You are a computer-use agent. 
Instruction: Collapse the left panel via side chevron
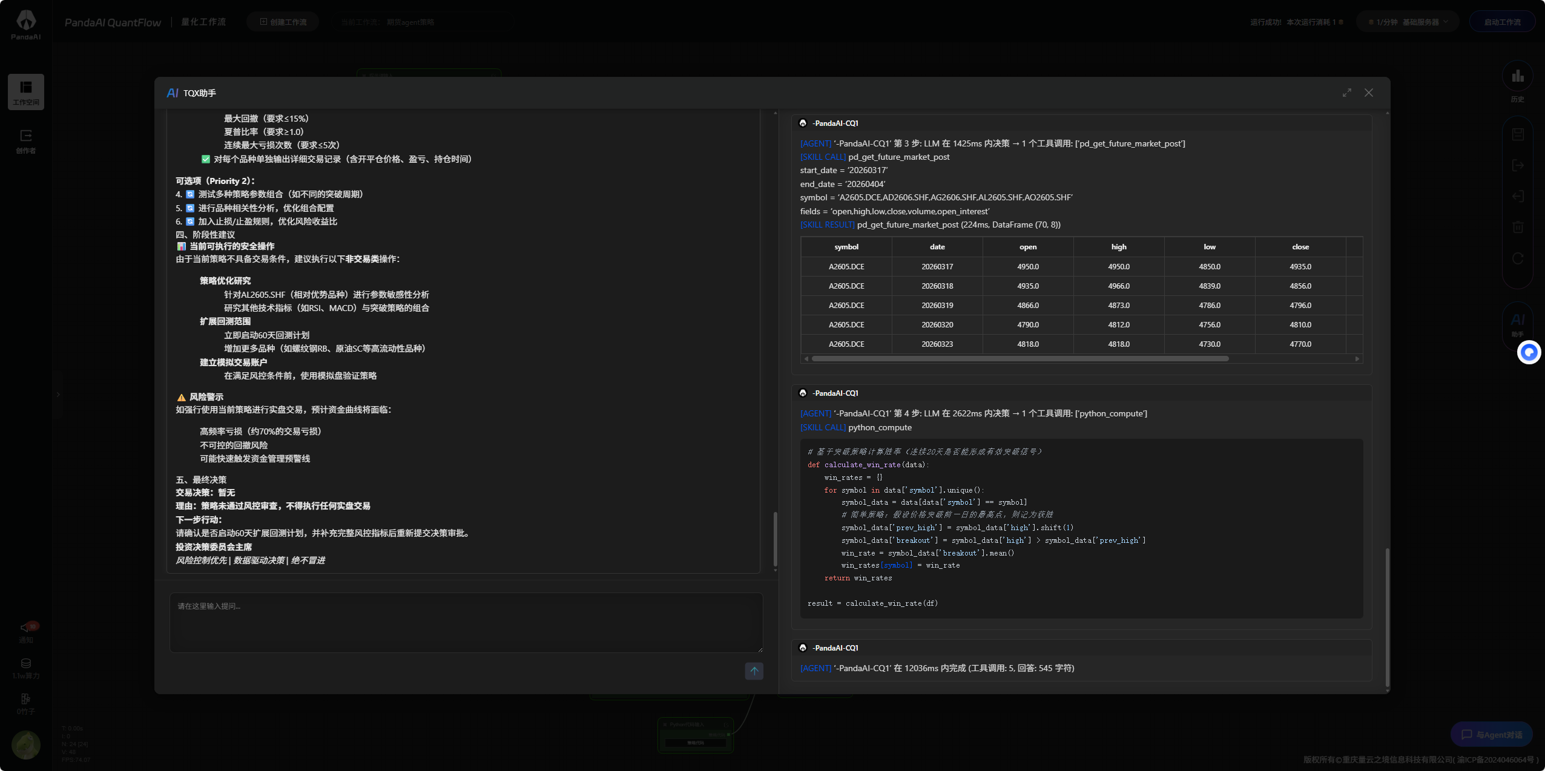point(58,395)
